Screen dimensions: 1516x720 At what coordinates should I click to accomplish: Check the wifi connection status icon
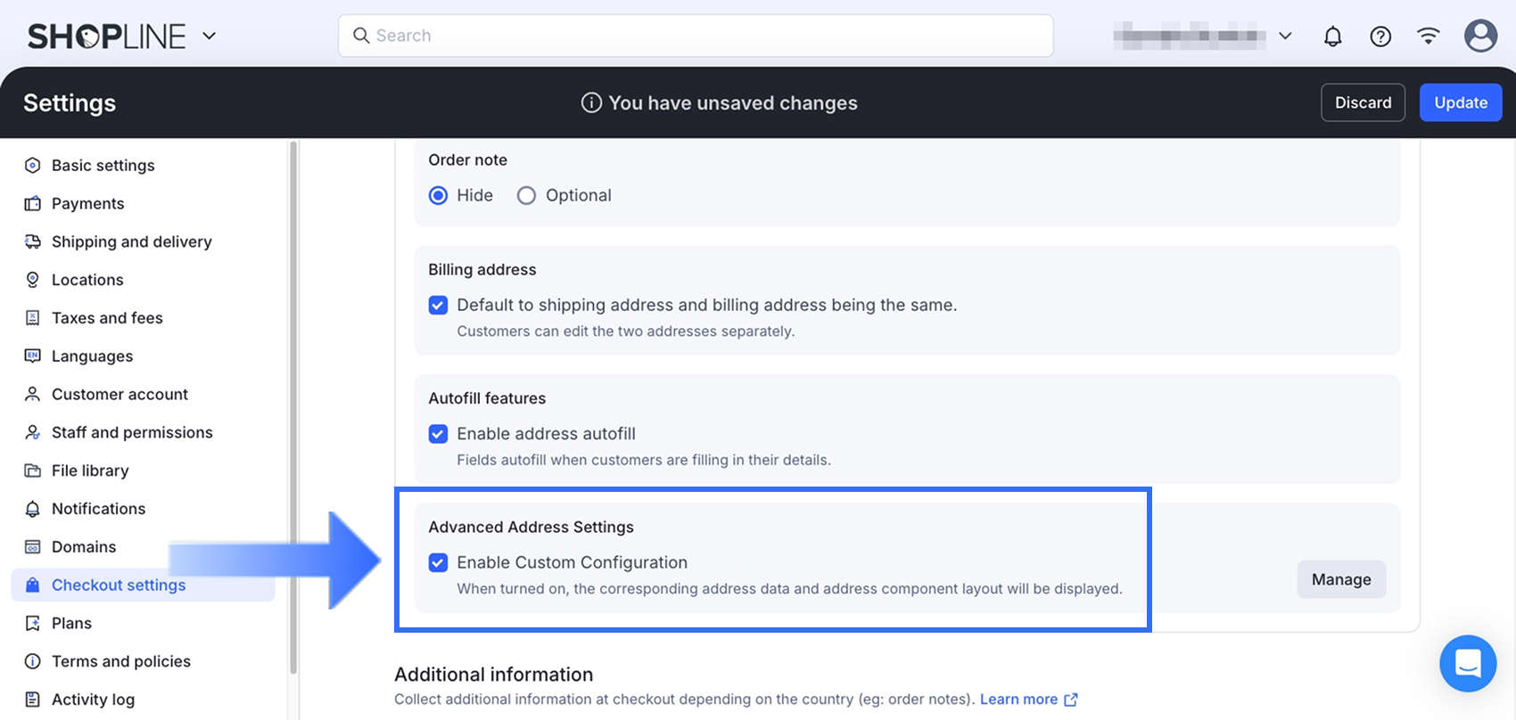click(1429, 36)
